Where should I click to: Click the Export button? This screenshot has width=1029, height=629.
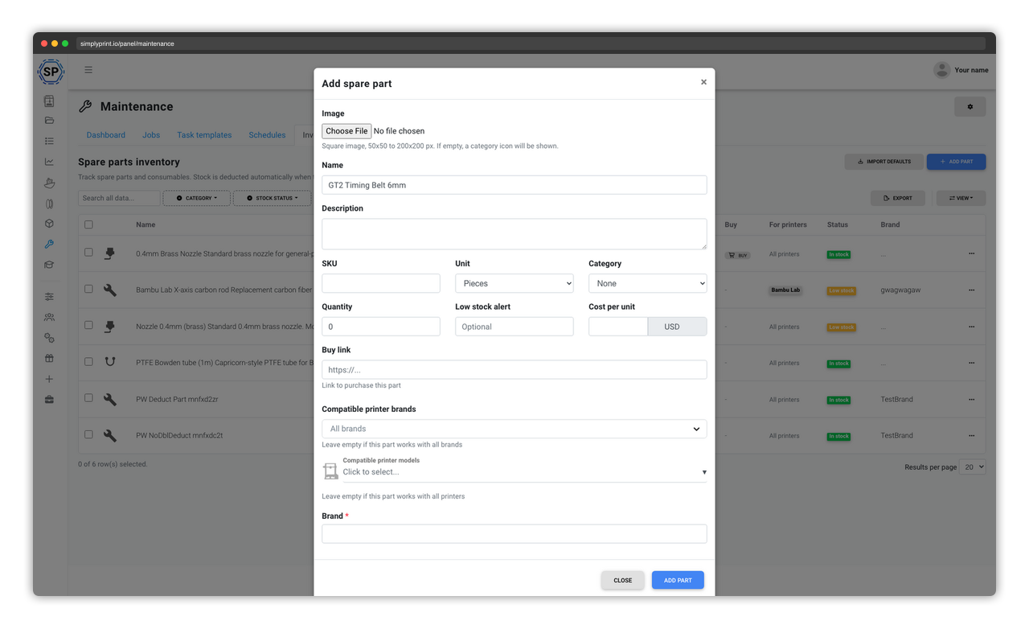(897, 198)
